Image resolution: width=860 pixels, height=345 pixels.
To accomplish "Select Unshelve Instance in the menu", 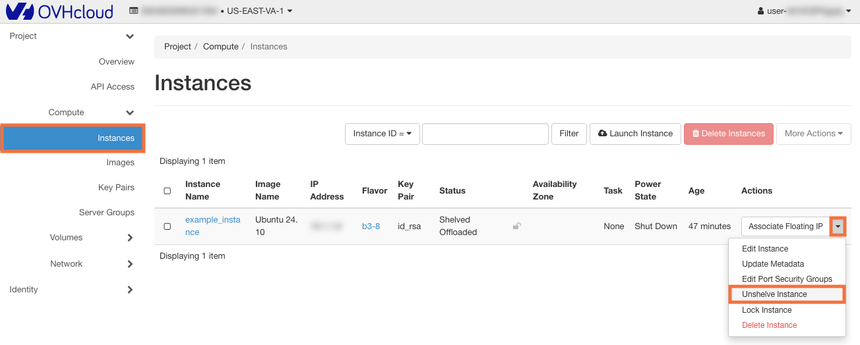I will coord(787,294).
